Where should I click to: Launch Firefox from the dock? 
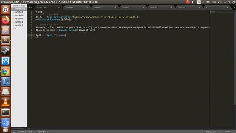point(6,20)
